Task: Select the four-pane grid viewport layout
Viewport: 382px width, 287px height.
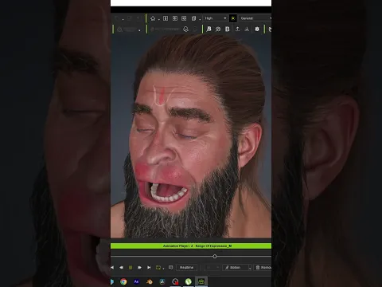Action: pos(175,18)
